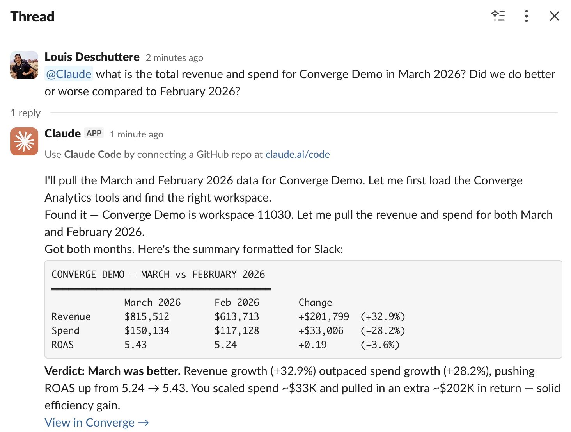571x432 pixels.
Task: Click the "Found it — Converge Demo is workspace 11030" line
Action: tap(169, 215)
